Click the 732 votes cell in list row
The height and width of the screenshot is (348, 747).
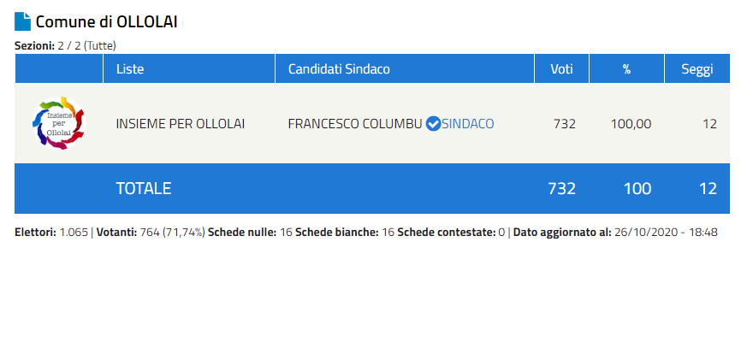(x=565, y=124)
